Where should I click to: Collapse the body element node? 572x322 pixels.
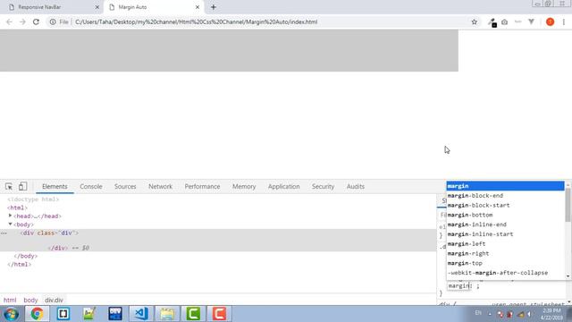click(x=10, y=225)
